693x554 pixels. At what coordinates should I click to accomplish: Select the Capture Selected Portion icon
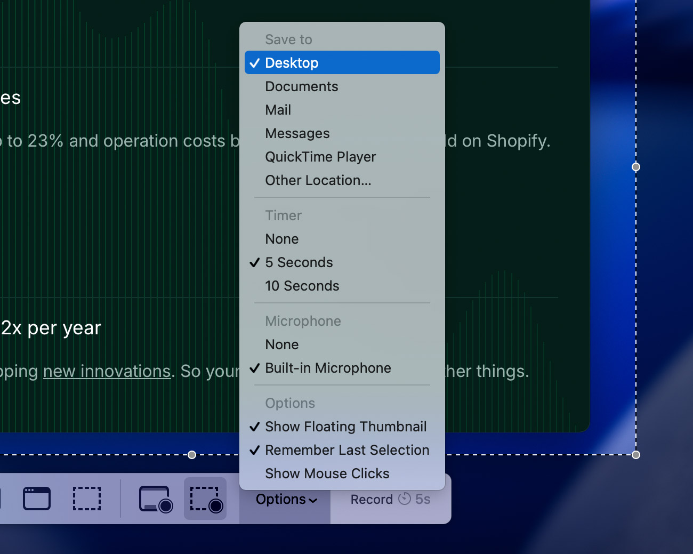[87, 499]
